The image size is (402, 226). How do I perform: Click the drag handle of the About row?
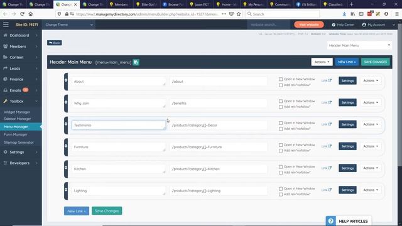pyautogui.click(x=66, y=82)
